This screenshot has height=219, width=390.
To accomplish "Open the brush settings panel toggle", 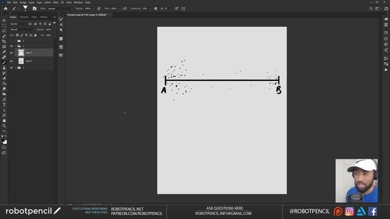I will click(35, 9).
